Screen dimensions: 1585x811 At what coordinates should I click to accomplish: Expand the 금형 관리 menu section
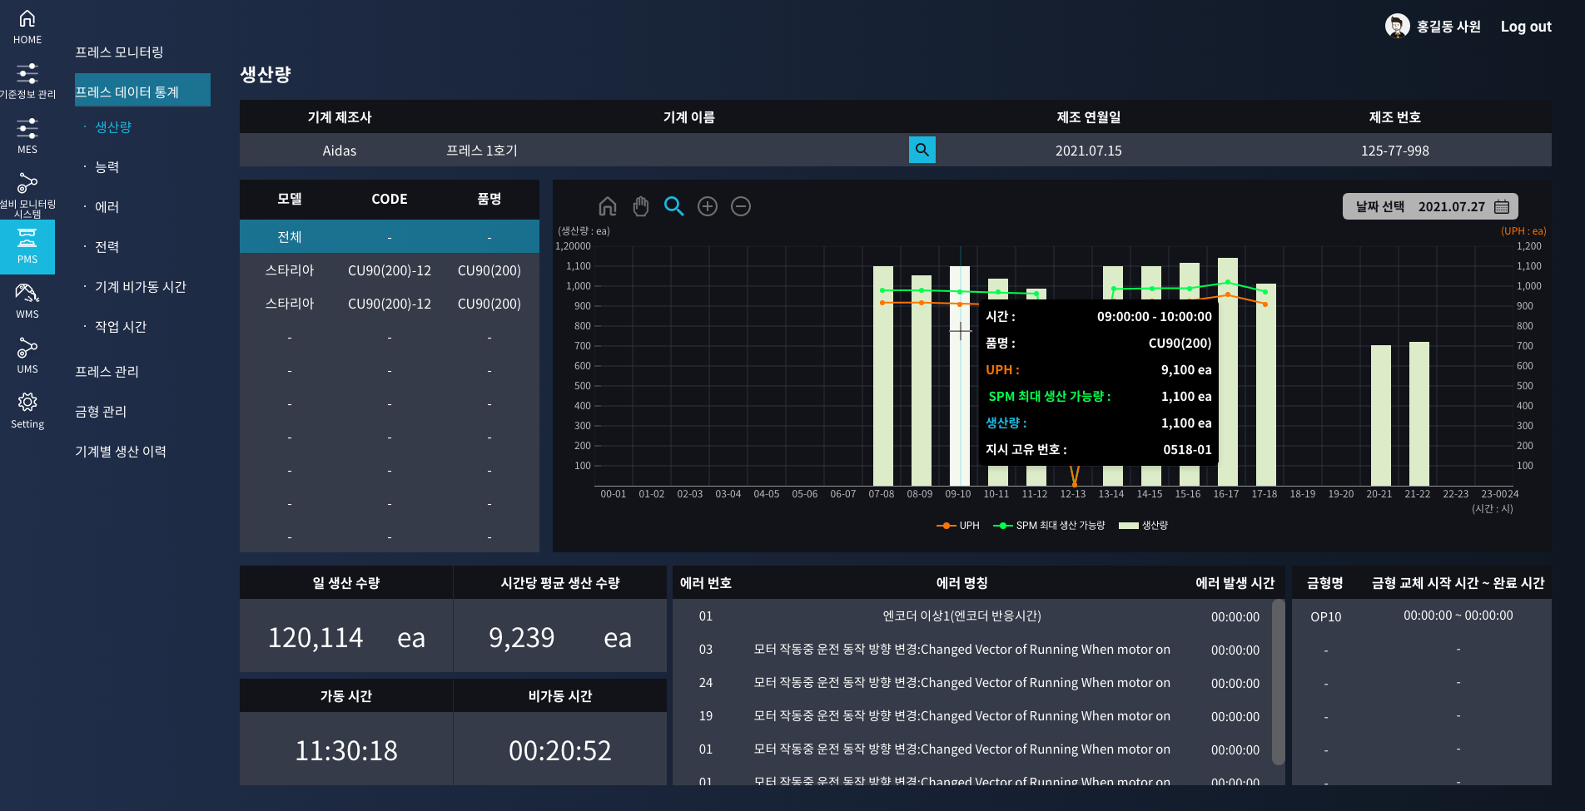(101, 412)
